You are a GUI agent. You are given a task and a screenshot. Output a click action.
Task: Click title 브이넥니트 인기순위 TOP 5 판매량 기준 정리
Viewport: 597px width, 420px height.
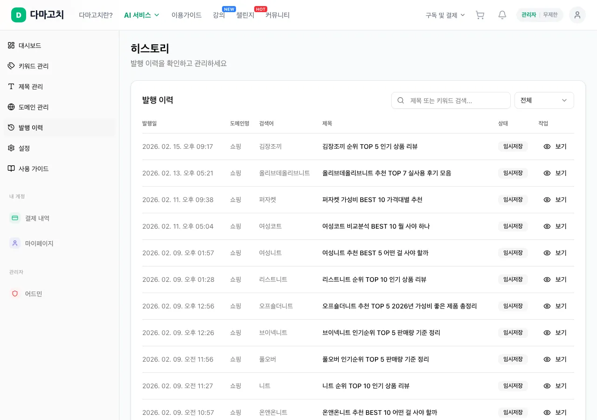point(381,333)
